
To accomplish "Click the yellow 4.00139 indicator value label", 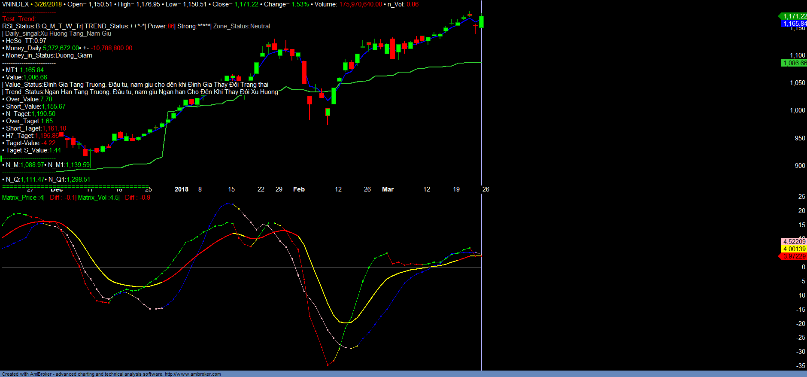I will tap(794, 249).
